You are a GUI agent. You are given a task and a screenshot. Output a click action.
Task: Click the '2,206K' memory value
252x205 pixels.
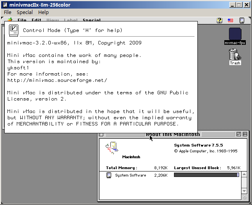click(161, 175)
